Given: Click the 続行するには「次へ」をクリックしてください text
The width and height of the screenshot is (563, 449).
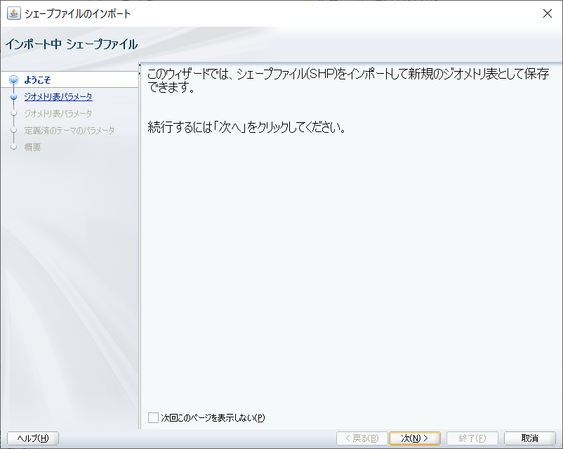Looking at the screenshot, I should (246, 127).
